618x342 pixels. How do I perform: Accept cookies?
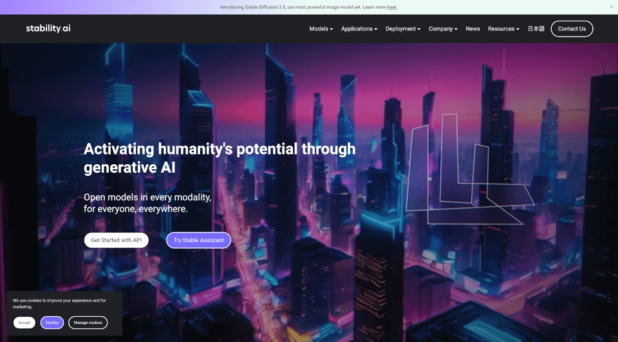[24, 323]
